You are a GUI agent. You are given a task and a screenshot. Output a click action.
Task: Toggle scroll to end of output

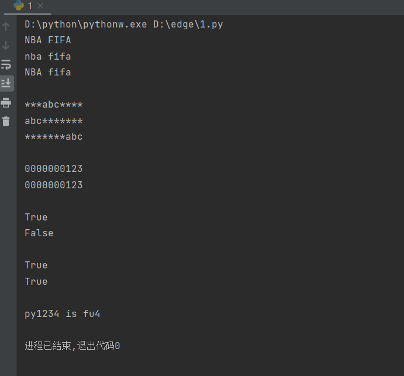[6, 84]
